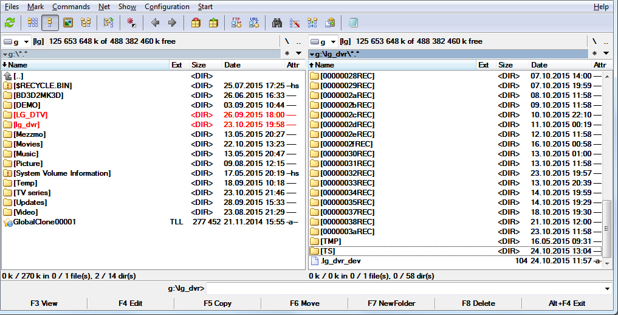Go back with the left arrow icon
The width and height of the screenshot is (618, 315).
(155, 23)
